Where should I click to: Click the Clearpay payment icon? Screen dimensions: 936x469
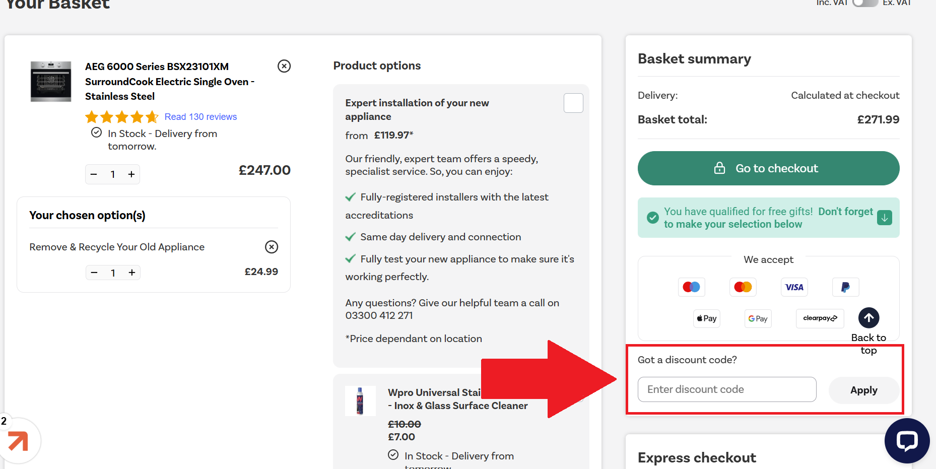[x=820, y=318]
